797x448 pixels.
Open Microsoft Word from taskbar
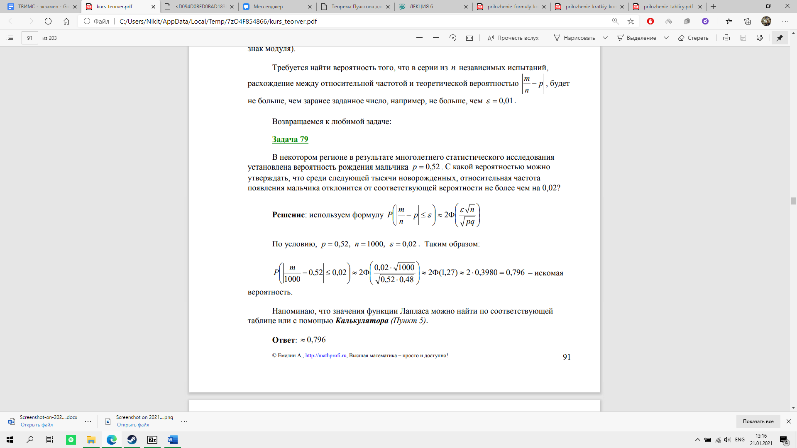tap(173, 440)
